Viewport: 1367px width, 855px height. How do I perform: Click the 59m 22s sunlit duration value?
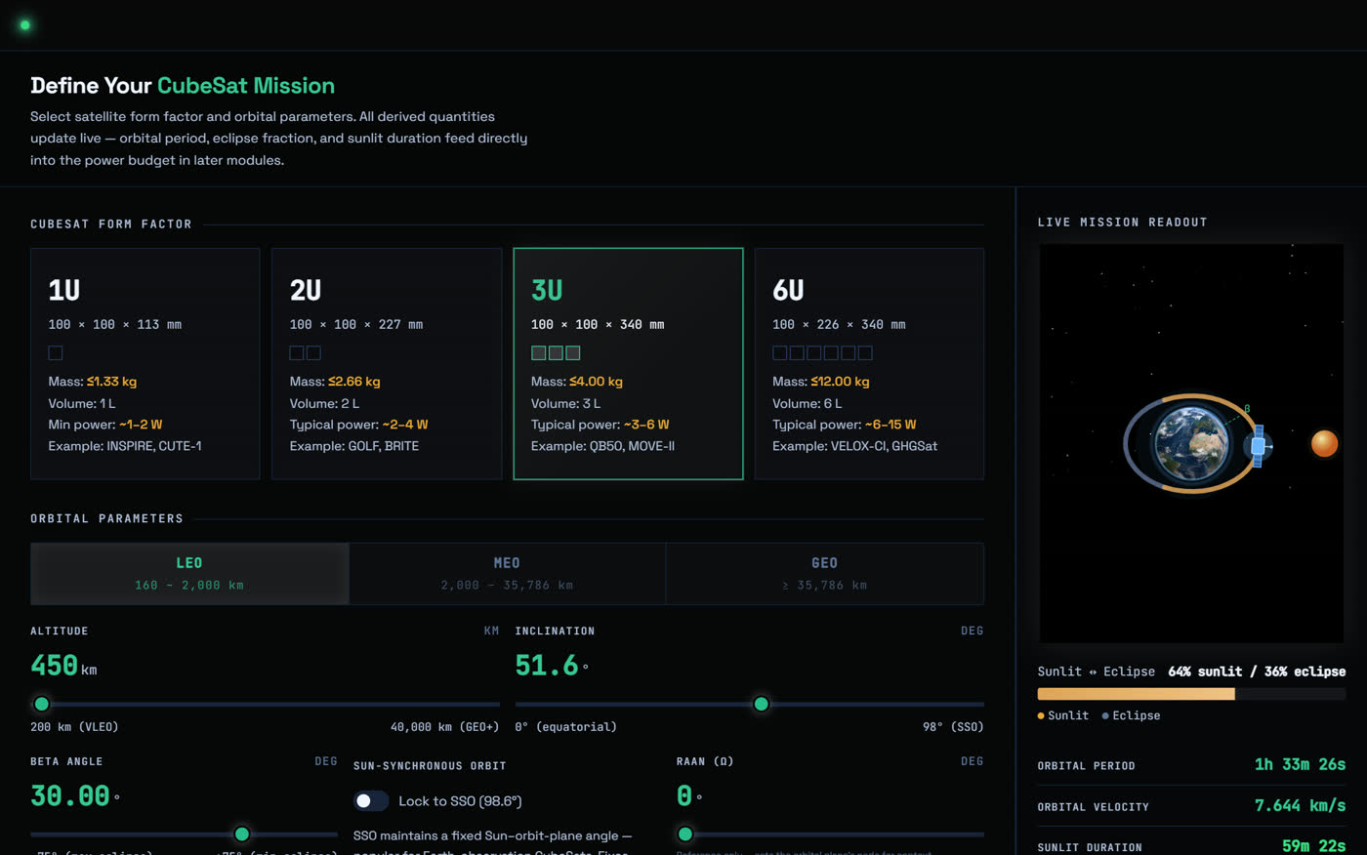[1313, 846]
